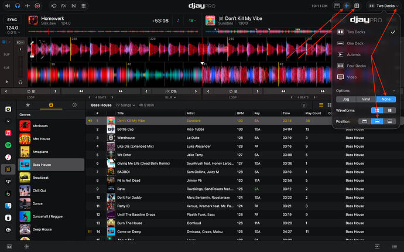Screen dimensions: 404x252
Task: Click the stacked layers icon in library sidebar
Action: (x=8, y=230)
